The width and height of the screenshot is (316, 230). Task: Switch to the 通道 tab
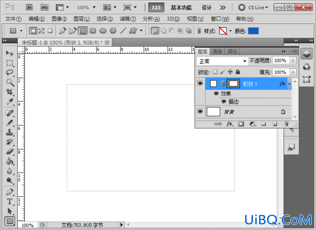(217, 52)
